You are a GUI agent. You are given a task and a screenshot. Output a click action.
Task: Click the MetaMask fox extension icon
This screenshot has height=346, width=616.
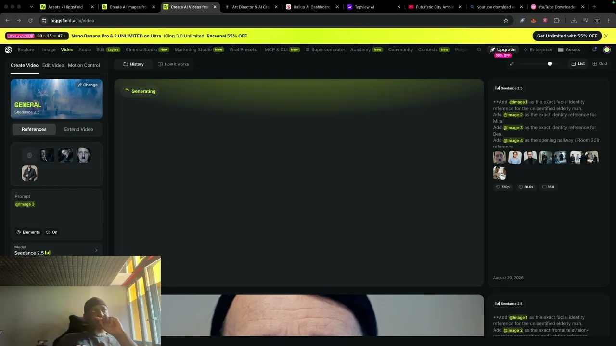coord(533,21)
